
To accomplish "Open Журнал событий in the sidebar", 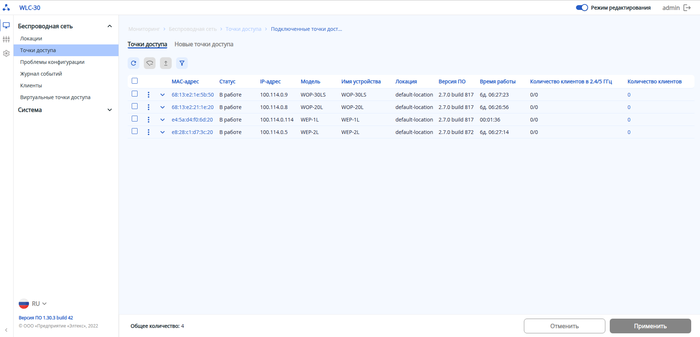I will coord(41,74).
